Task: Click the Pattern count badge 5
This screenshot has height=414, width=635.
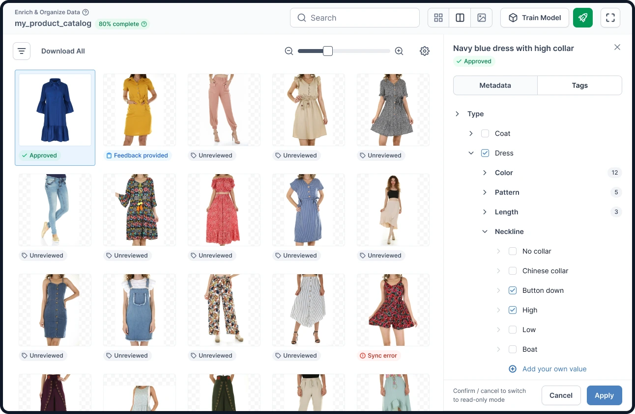Action: tap(616, 192)
